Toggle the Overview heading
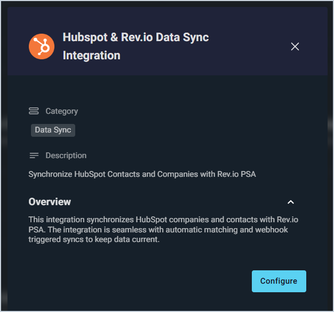This screenshot has width=334, height=312. point(50,202)
